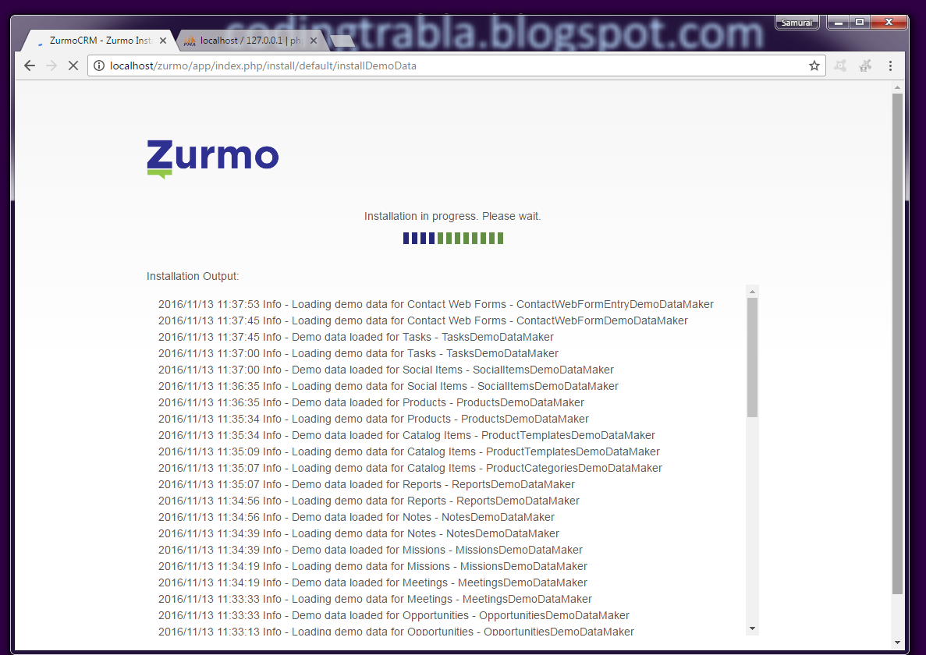Screen dimensions: 926x655
Task: Click the browser forward arrow
Action: click(x=51, y=65)
